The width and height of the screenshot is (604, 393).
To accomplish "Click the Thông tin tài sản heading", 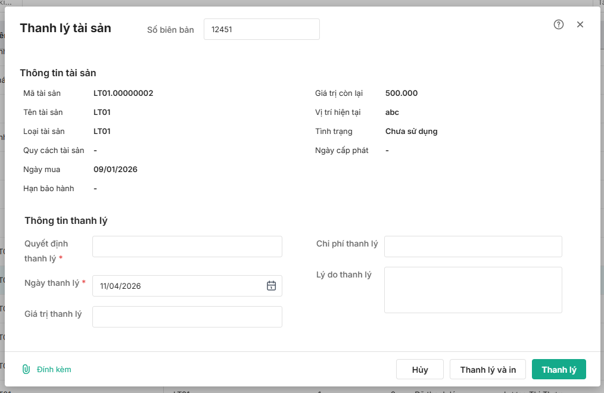I will [x=58, y=73].
